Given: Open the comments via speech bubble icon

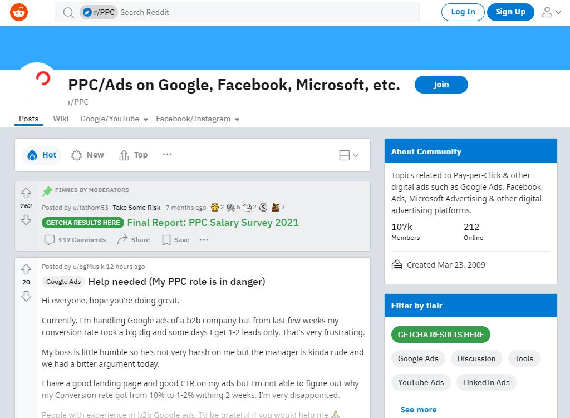Looking at the screenshot, I should coord(50,239).
